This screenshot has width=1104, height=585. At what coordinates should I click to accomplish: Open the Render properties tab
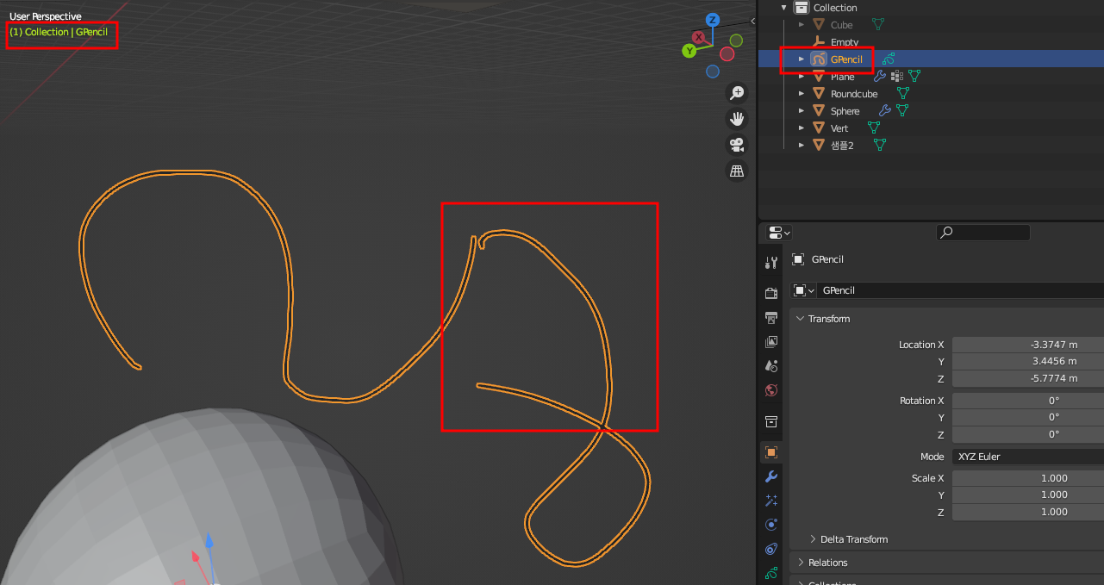tap(771, 293)
